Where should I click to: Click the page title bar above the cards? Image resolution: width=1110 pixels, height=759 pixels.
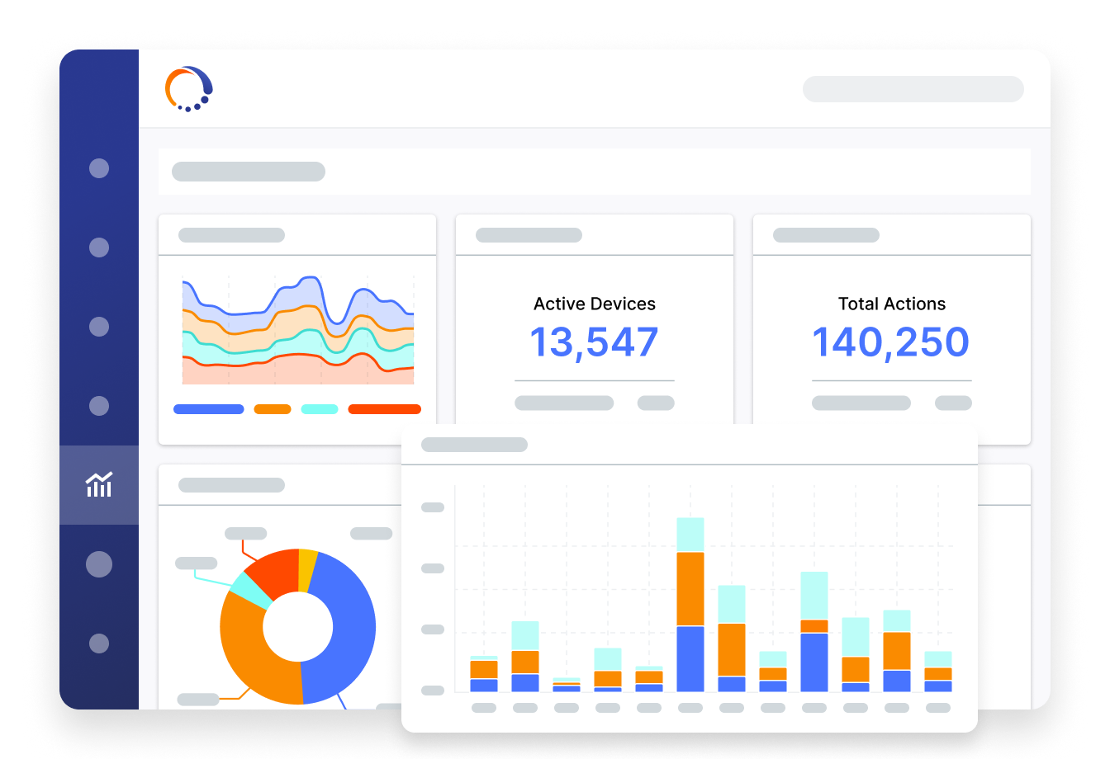pyautogui.click(x=248, y=172)
